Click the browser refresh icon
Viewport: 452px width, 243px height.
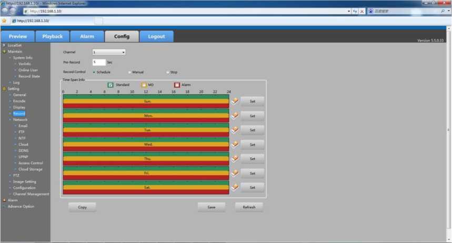tap(355, 11)
